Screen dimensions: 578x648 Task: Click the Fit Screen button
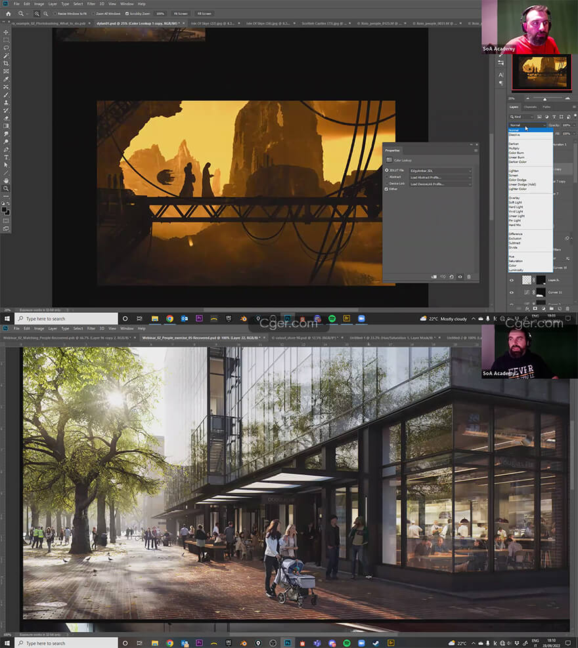181,14
